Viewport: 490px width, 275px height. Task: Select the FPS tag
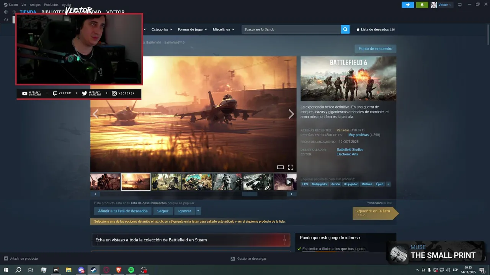305,184
